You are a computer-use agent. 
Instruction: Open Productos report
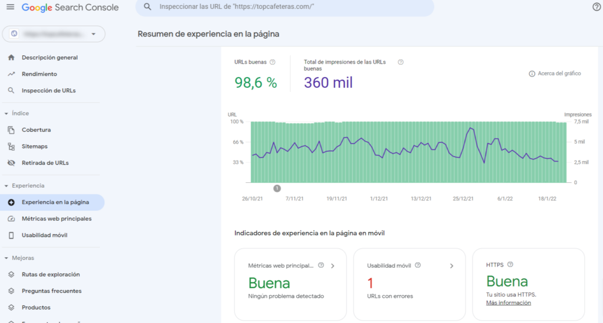point(36,308)
